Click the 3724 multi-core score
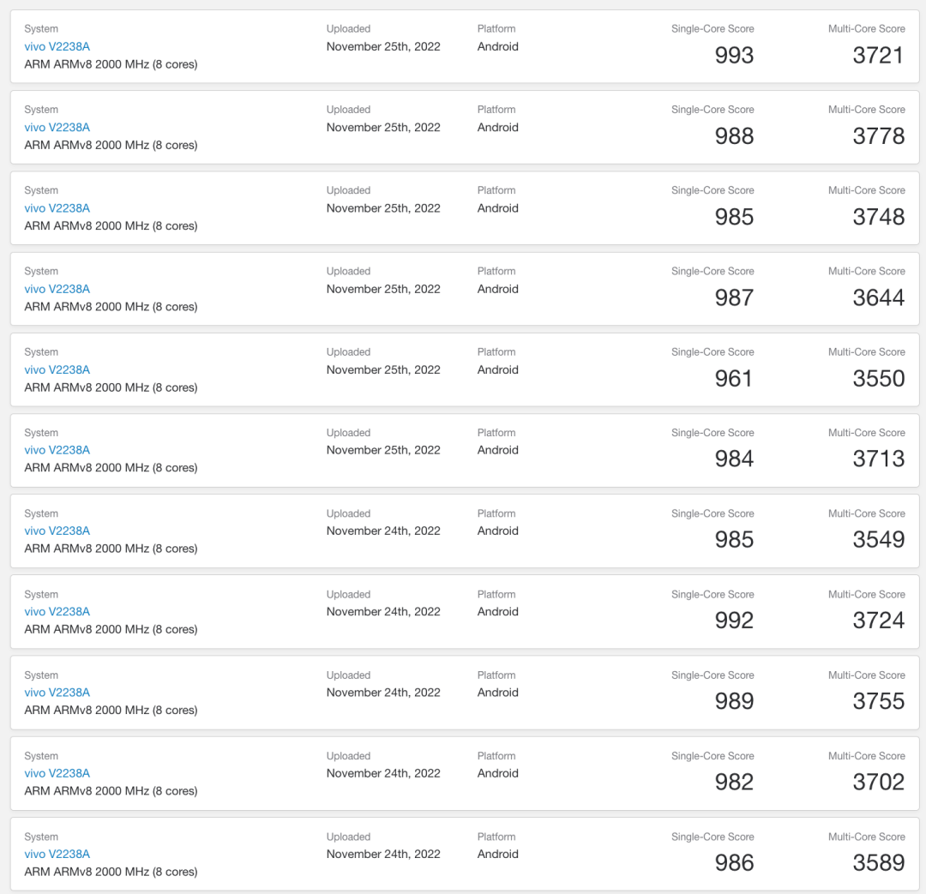This screenshot has height=894, width=926. point(878,621)
